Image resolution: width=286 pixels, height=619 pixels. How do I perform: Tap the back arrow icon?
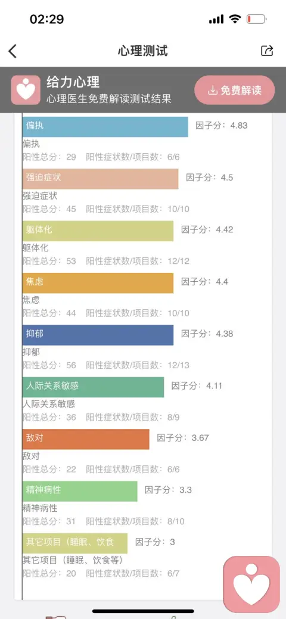[x=13, y=51]
